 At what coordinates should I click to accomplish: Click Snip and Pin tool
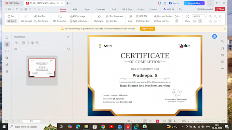pyautogui.click(x=161, y=21)
